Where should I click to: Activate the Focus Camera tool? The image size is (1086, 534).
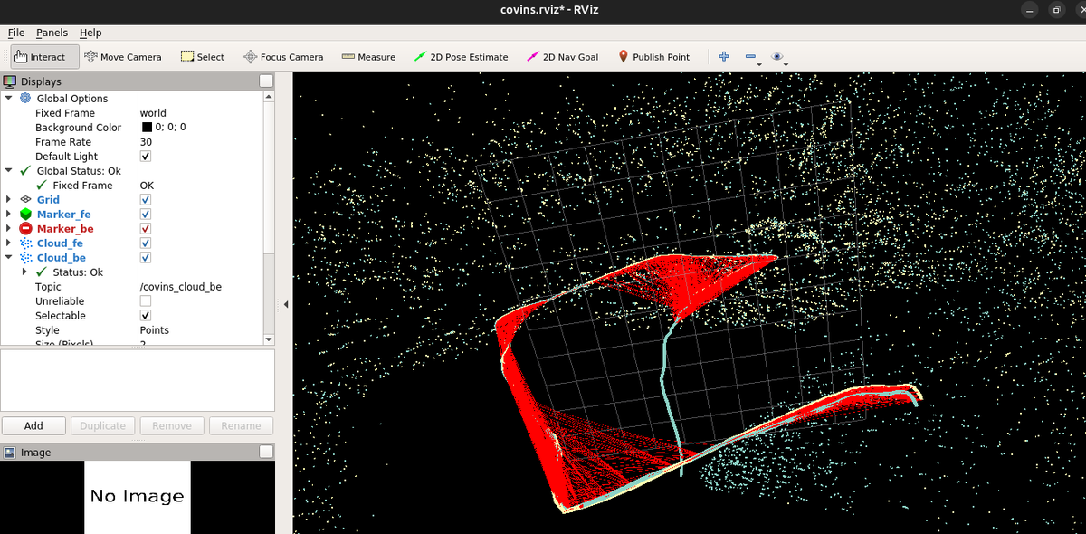[x=283, y=56]
